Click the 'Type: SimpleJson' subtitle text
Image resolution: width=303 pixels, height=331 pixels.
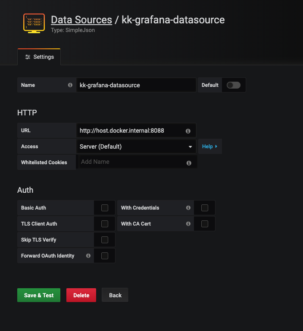(x=73, y=30)
